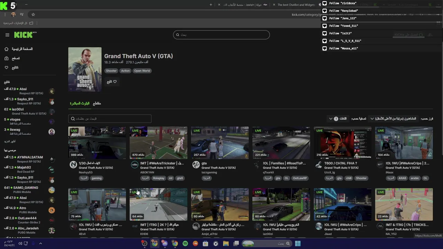Switch to the clips tab

(97, 103)
